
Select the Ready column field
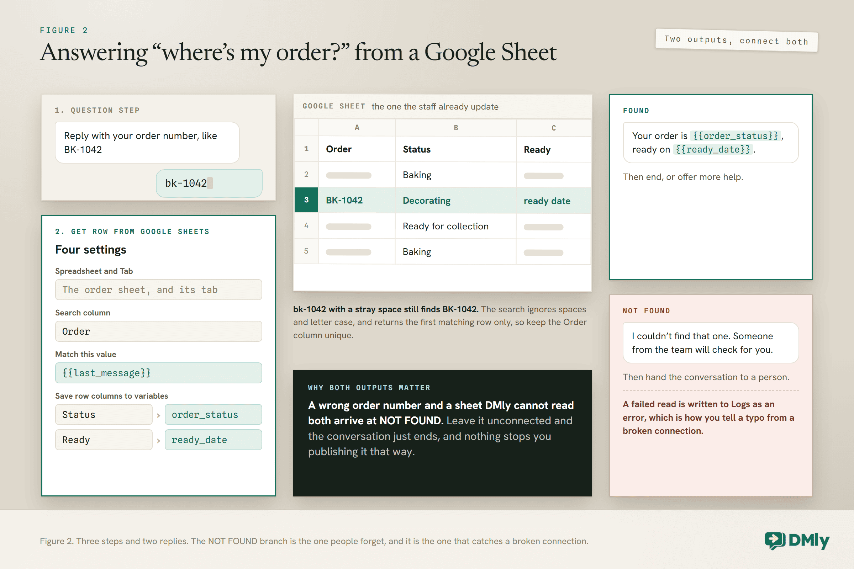click(104, 440)
